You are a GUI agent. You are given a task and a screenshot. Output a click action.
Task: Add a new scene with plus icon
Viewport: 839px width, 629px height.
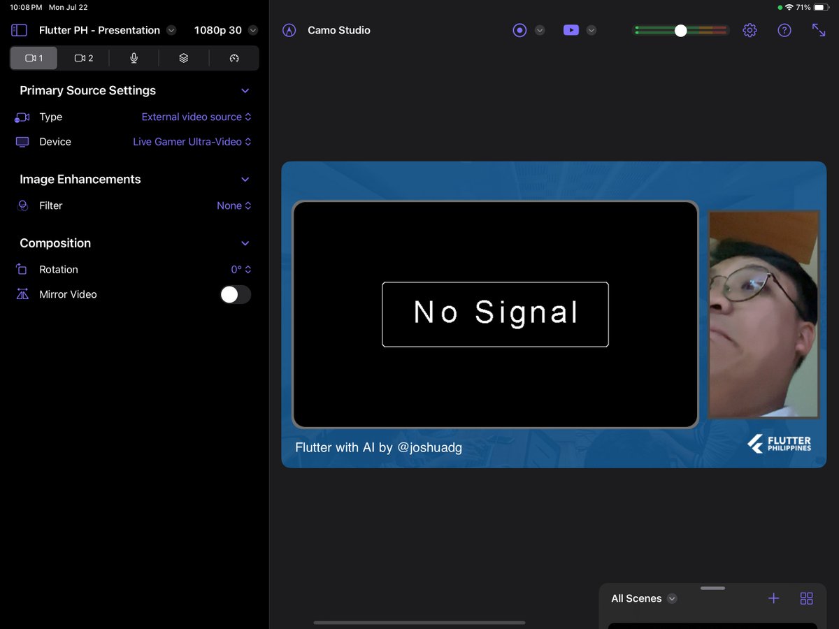tap(773, 598)
